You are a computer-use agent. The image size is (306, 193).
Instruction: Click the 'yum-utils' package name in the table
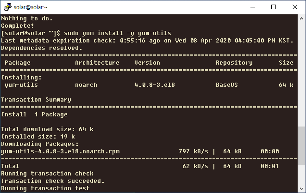coord(21,85)
